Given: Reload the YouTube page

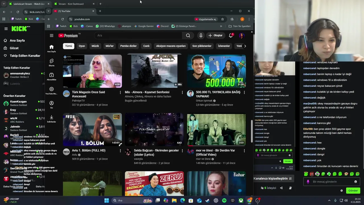Looking at the screenshot, I should (x=63, y=19).
